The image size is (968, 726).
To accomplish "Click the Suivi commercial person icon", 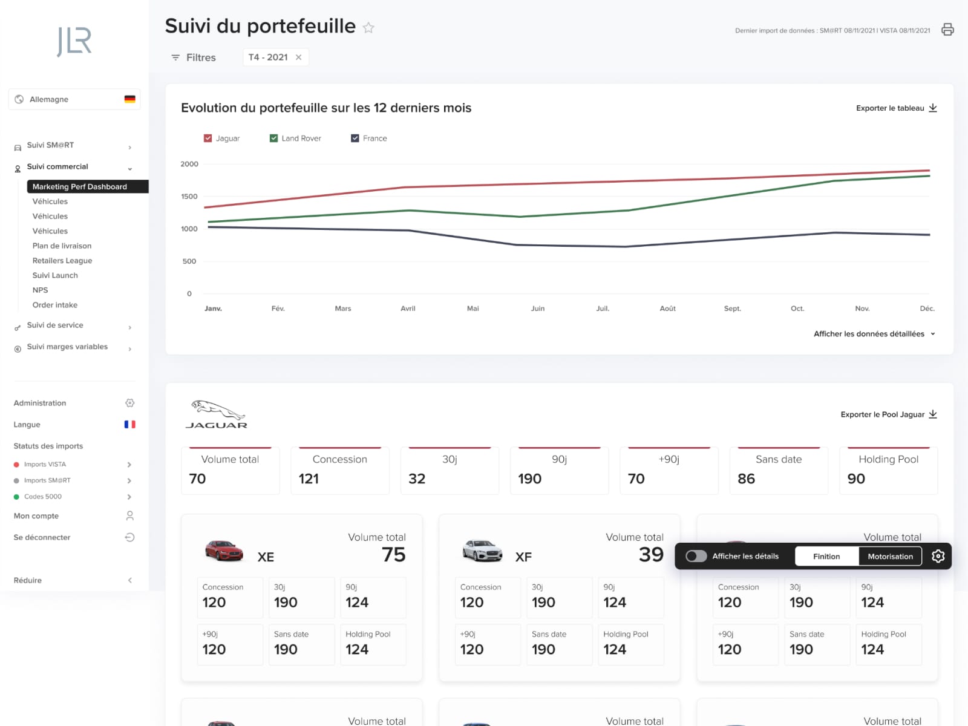I will [x=18, y=169].
